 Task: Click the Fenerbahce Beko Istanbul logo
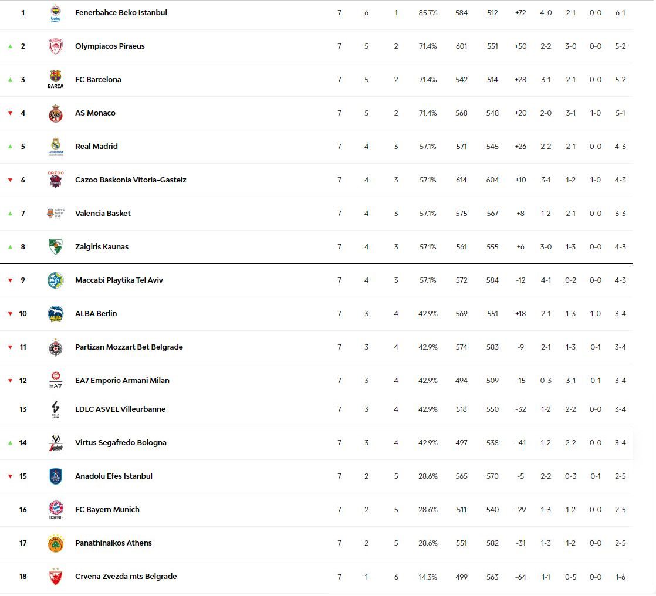[56, 13]
